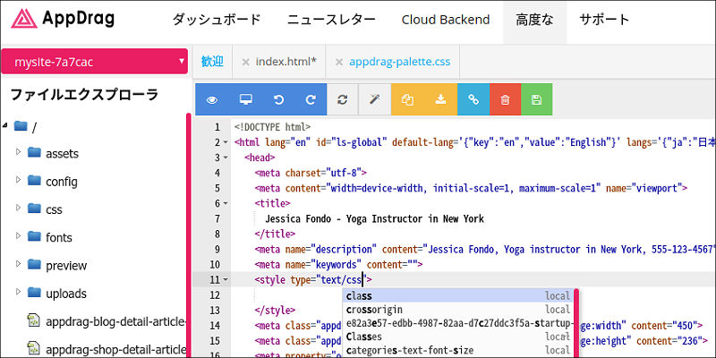716x358 pixels.
Task: Expand the assets folder arrow
Action: click(18, 151)
